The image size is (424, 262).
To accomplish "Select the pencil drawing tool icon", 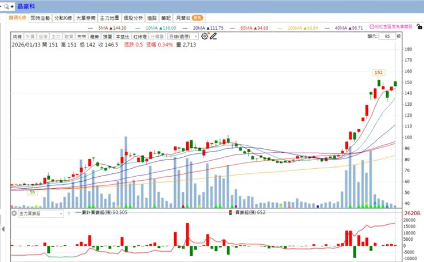I will point(213,36).
